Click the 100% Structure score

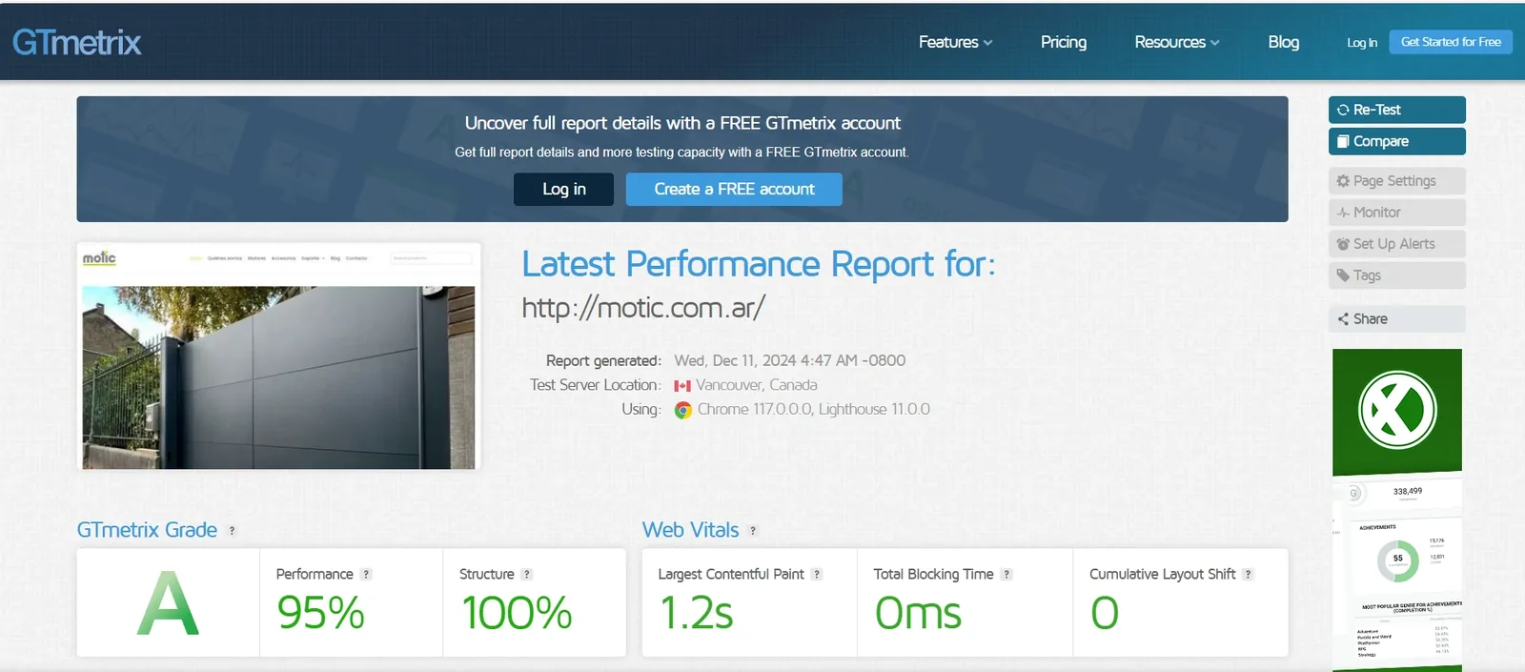(517, 612)
